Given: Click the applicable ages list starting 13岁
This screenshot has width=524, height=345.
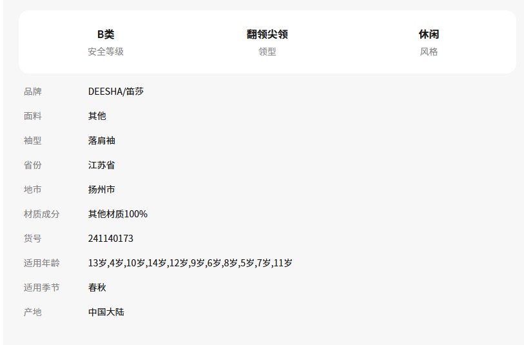Looking at the screenshot, I should tap(190, 263).
